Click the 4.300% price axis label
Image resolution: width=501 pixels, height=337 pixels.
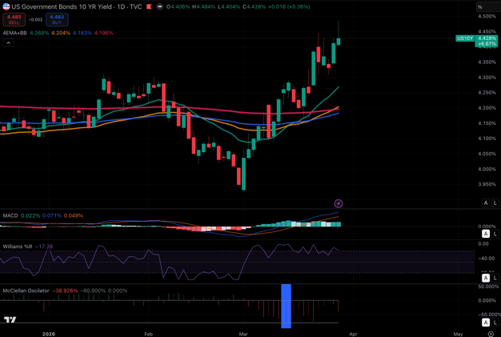tap(487, 78)
